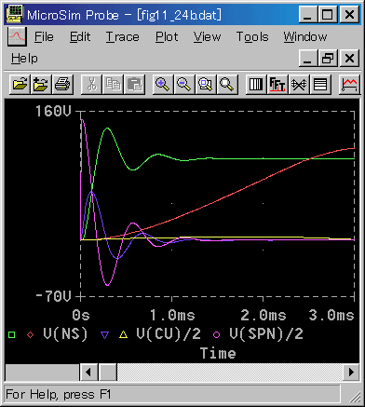Screen dimensions: 365x407
Task: Open the Trace menu
Action: [123, 37]
